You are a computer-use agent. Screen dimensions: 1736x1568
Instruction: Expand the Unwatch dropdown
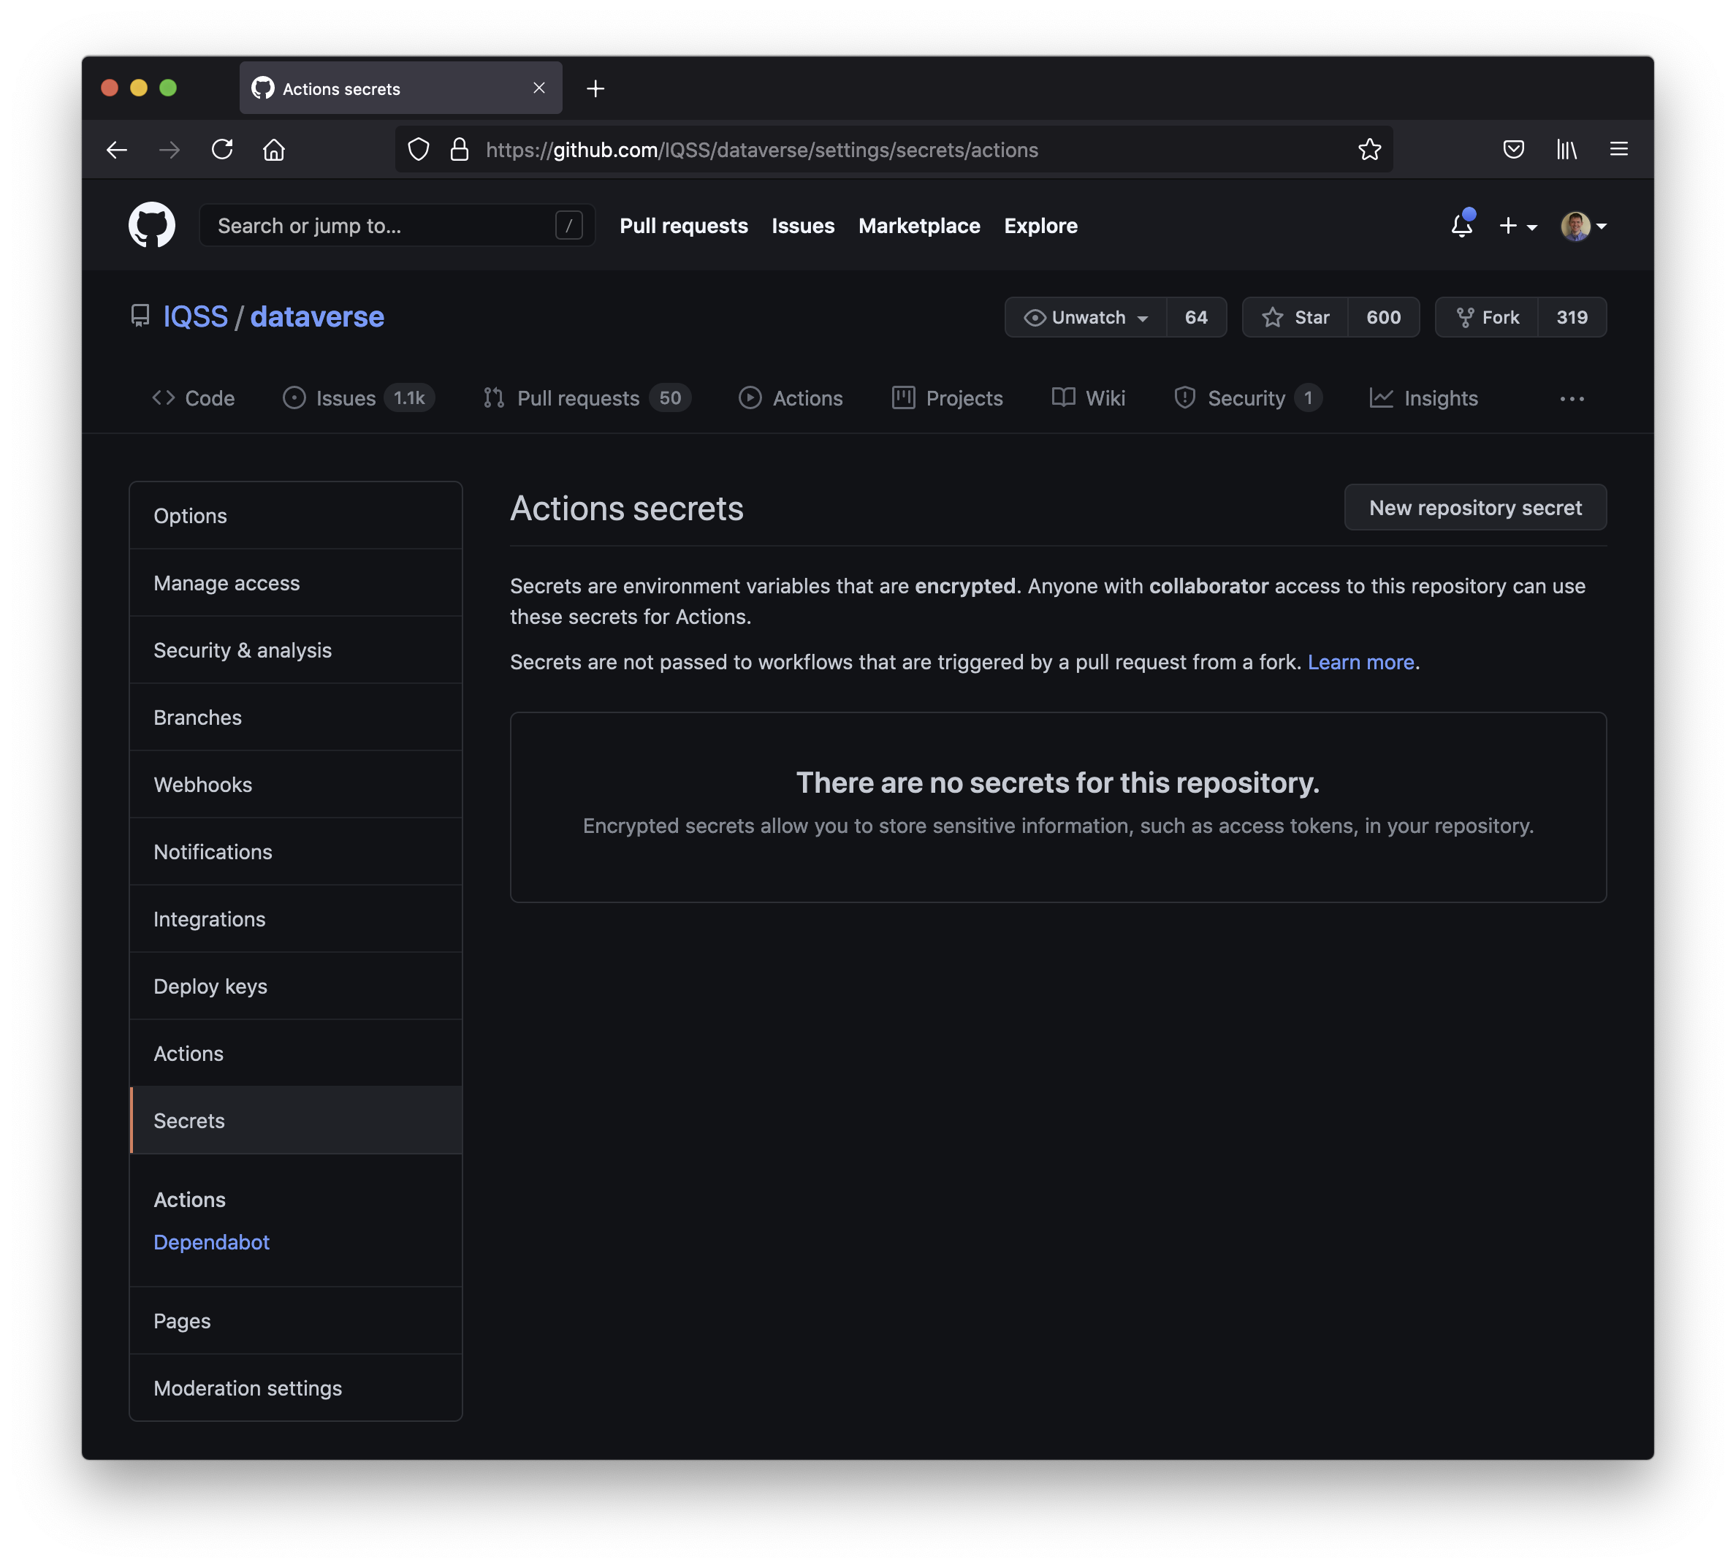click(1086, 318)
